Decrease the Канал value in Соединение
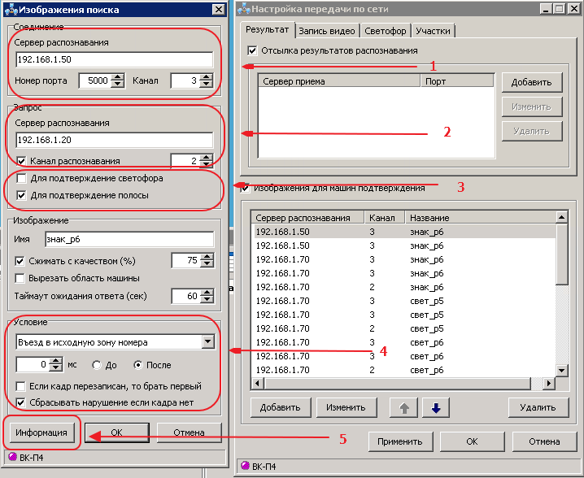Image resolution: width=584 pixels, height=478 pixels. click(207, 85)
